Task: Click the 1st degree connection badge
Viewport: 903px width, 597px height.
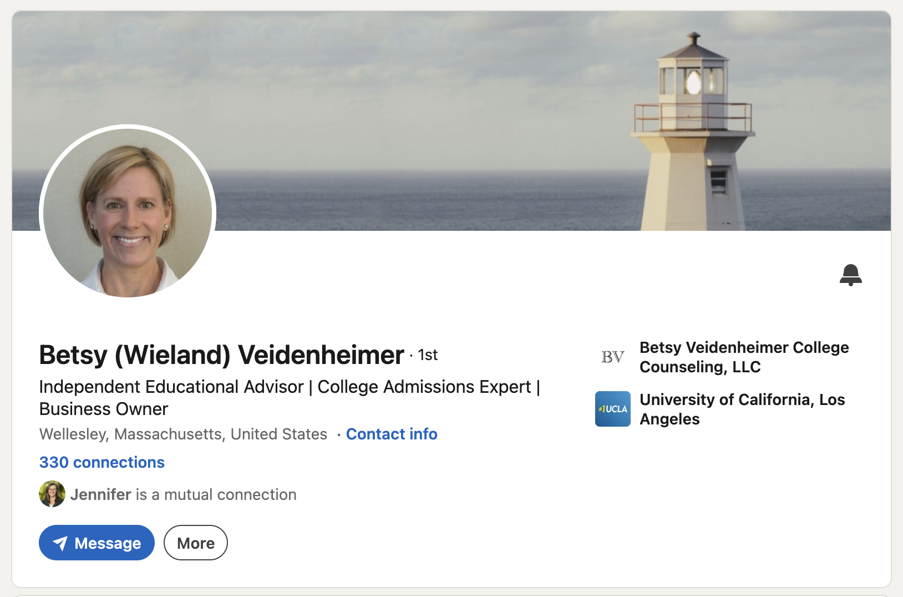Action: click(428, 355)
